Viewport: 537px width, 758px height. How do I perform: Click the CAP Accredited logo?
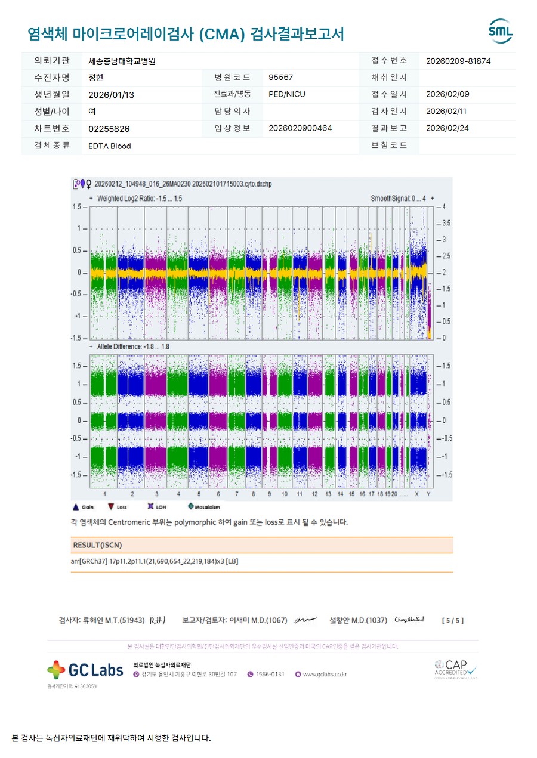(456, 669)
